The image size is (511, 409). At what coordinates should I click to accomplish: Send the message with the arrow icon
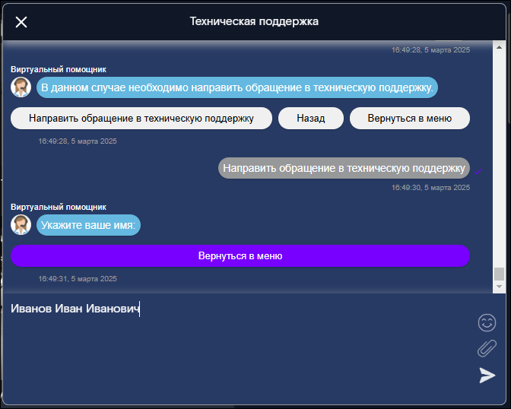[x=487, y=375]
